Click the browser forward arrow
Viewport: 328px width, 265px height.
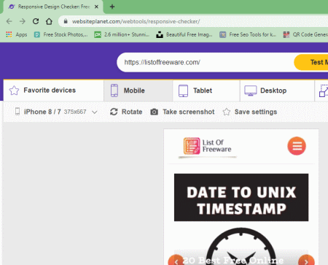23,21
